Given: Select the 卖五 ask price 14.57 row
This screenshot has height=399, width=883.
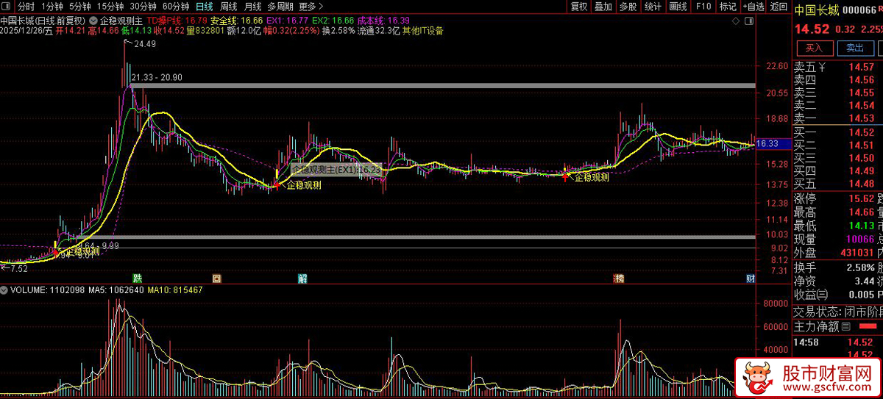Looking at the screenshot, I should 837,67.
